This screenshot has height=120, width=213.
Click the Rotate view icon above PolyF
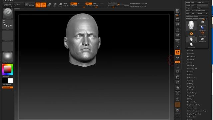point(177,88)
